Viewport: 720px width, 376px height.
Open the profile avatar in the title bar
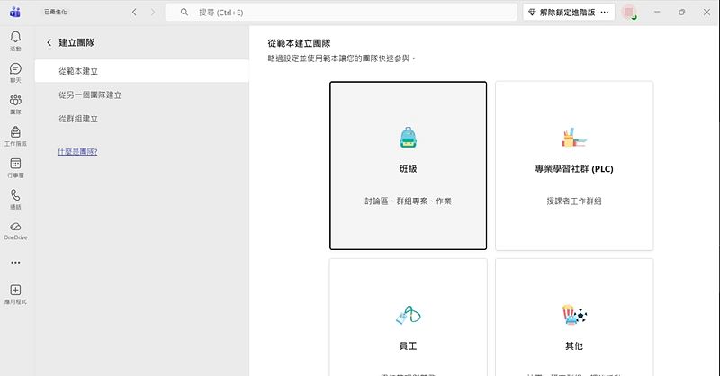pos(629,13)
